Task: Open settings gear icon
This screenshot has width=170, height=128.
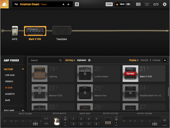Action: (x=164, y=4)
